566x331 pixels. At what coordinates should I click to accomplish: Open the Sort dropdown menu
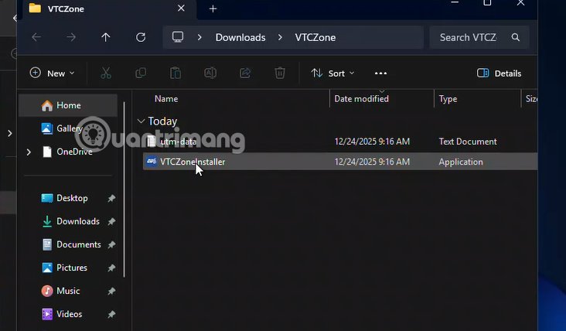(x=332, y=73)
